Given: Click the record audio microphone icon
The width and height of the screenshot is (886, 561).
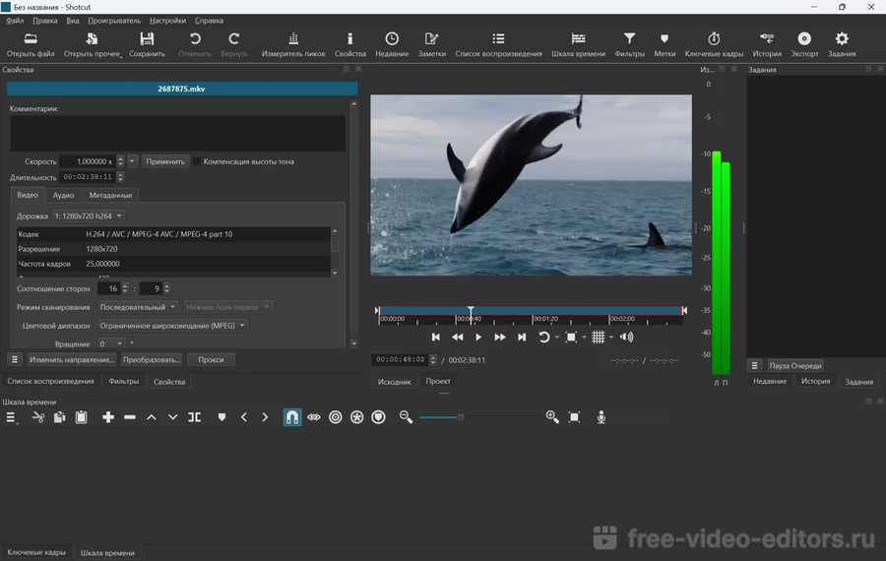Looking at the screenshot, I should pyautogui.click(x=601, y=417).
